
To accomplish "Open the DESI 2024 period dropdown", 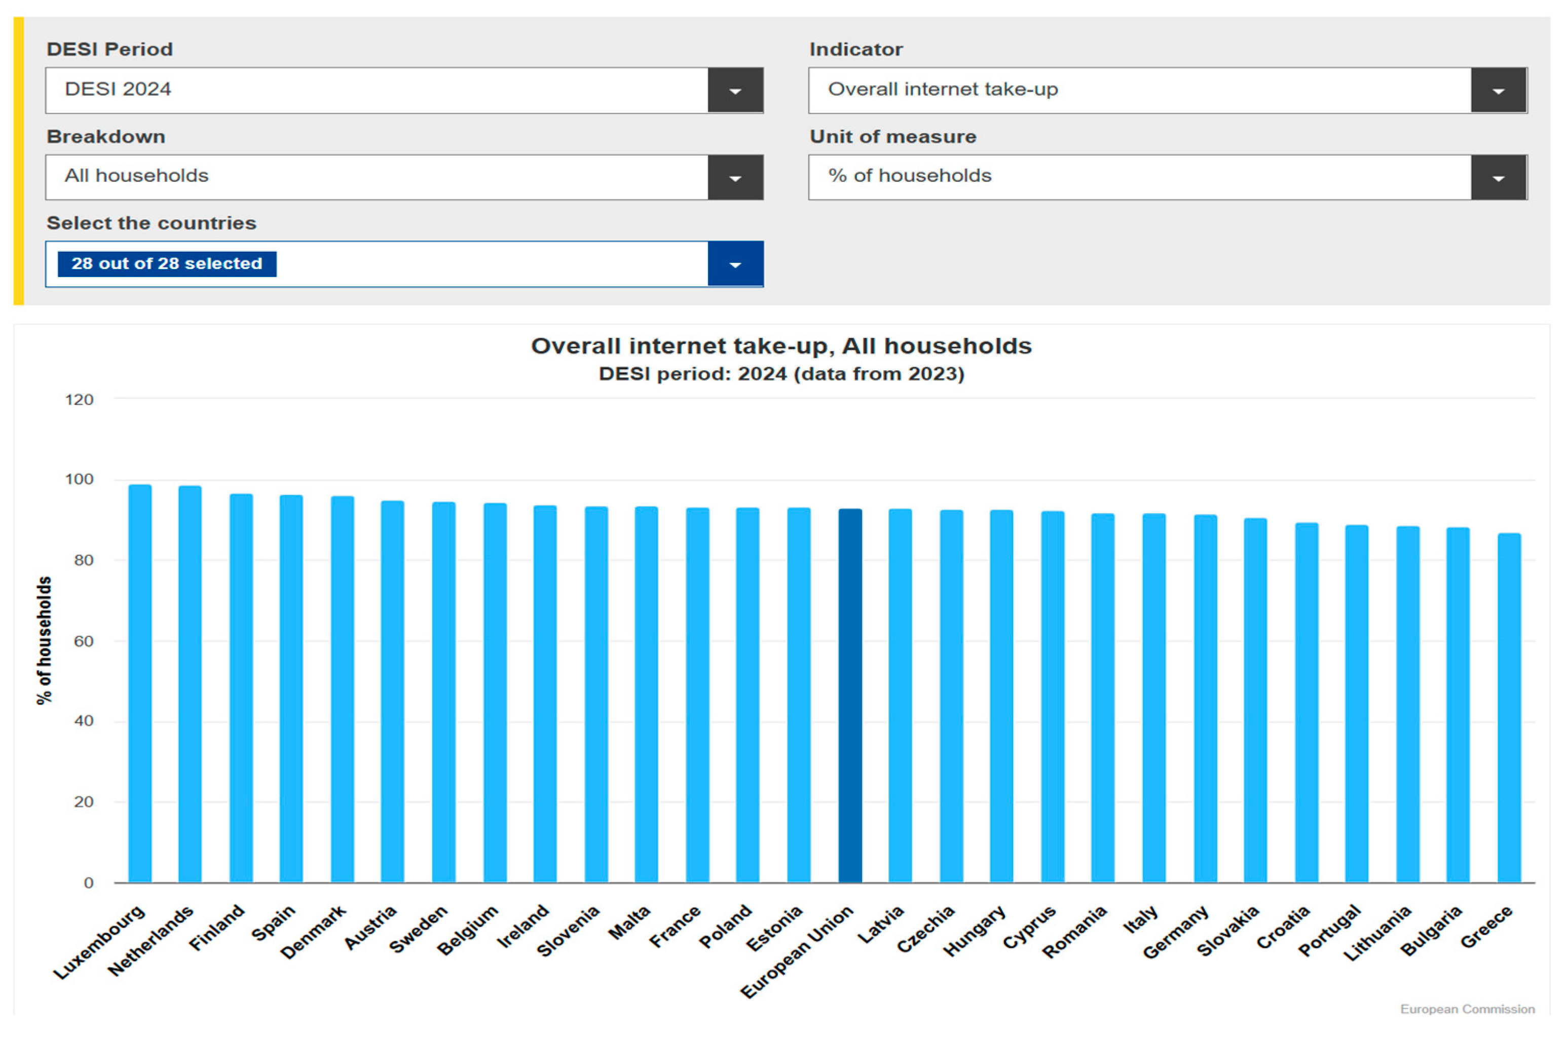I will tap(376, 90).
